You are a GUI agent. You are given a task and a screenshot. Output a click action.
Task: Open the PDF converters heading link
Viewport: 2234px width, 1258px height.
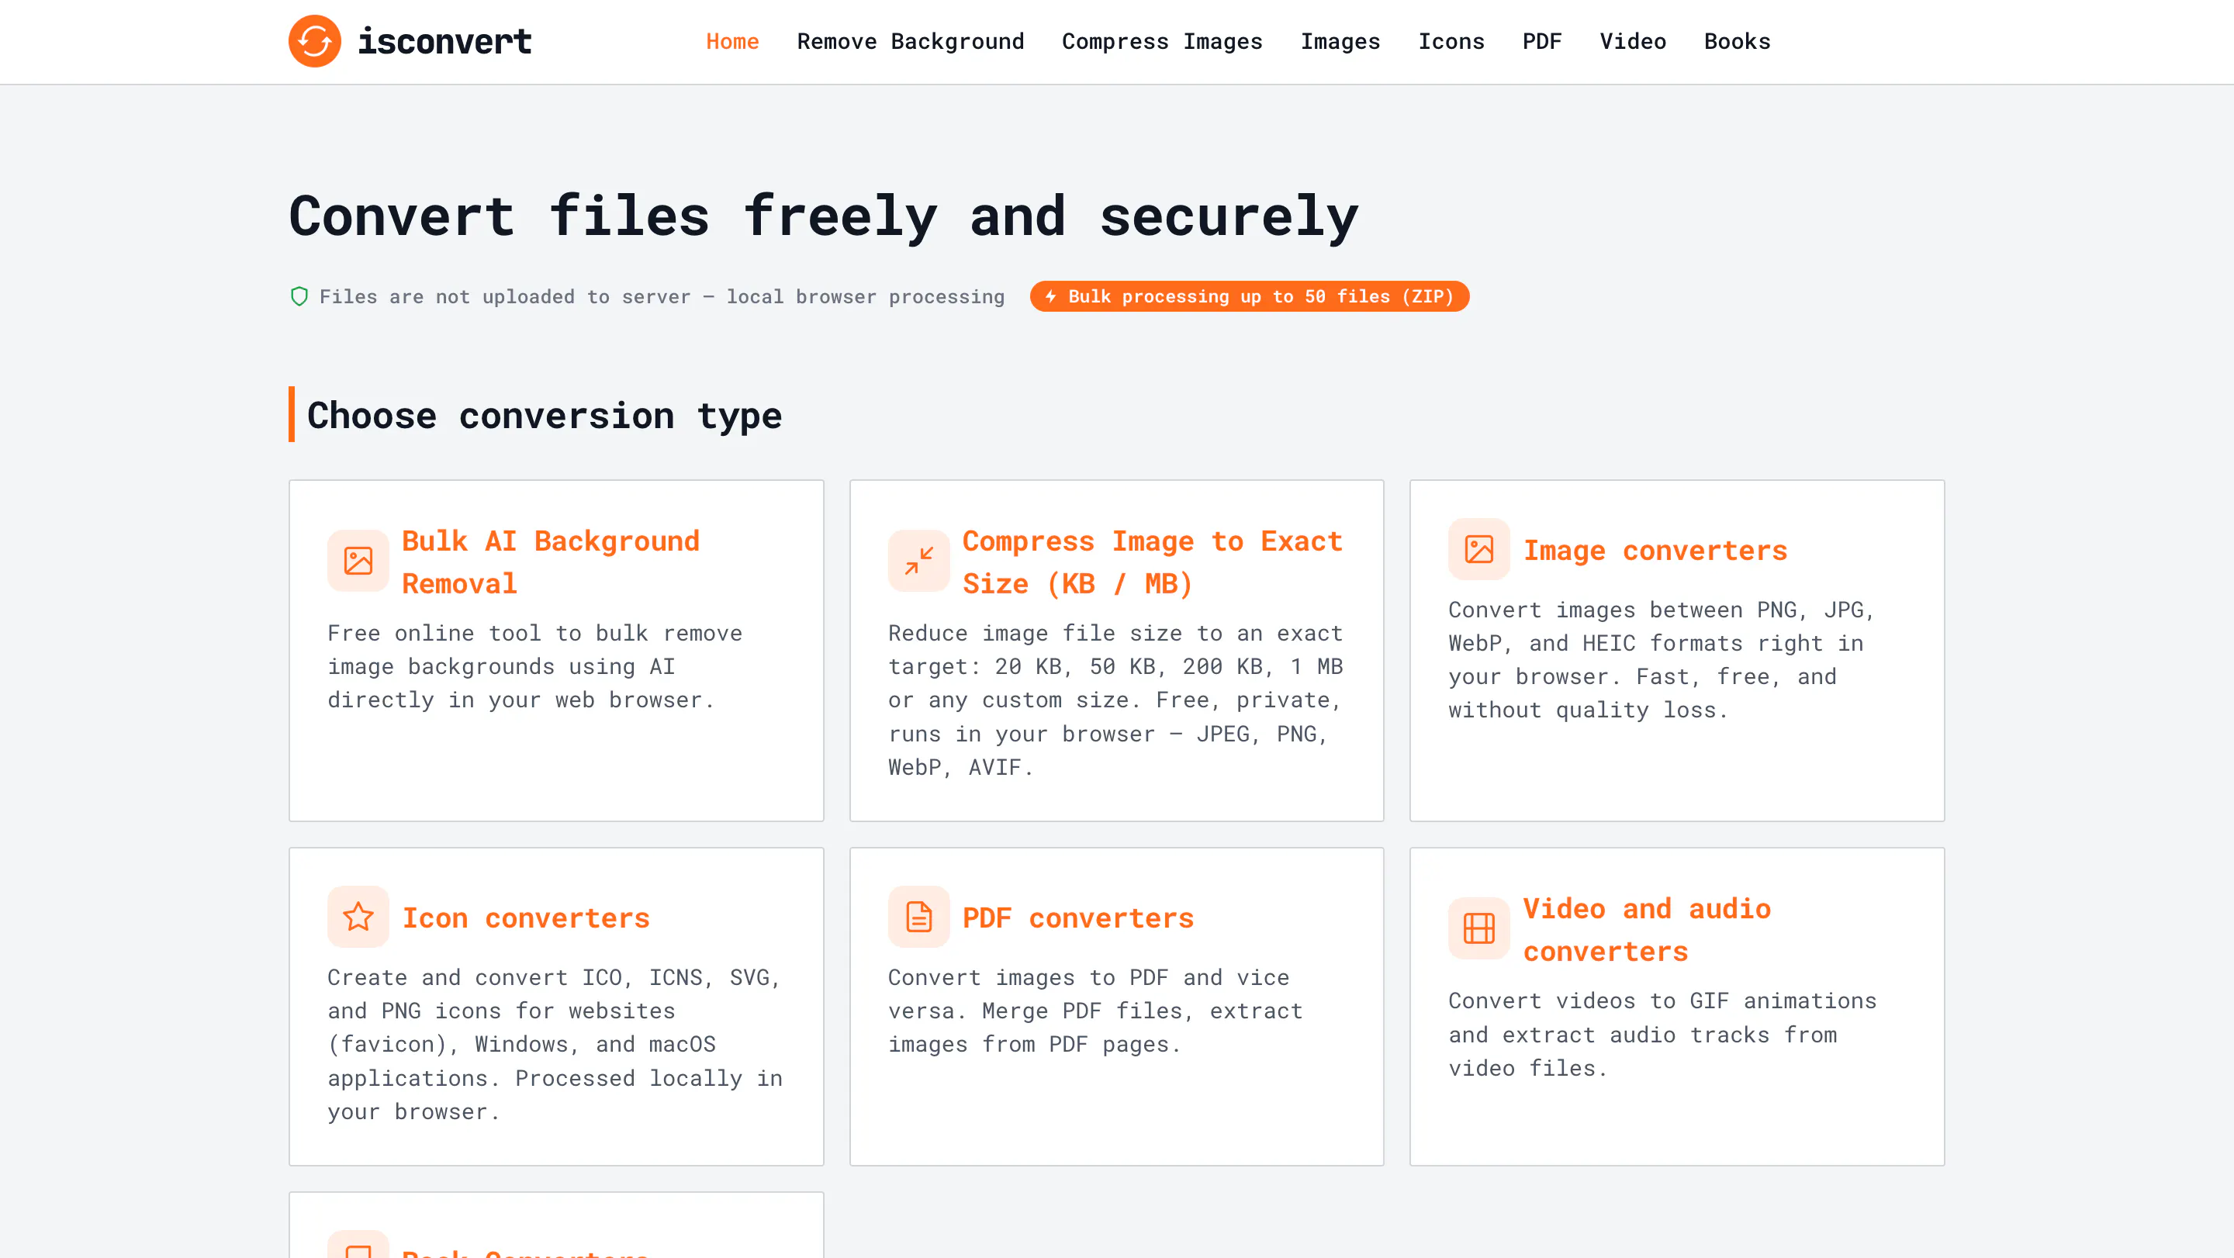(x=1078, y=918)
